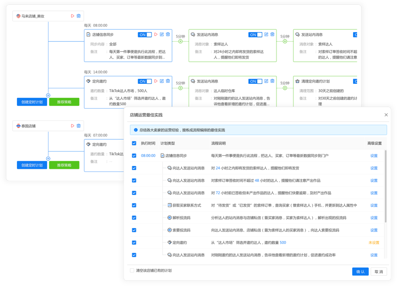Click the trash icon beside 泰国店铺
The width and height of the screenshot is (397, 286).
click(x=79, y=126)
